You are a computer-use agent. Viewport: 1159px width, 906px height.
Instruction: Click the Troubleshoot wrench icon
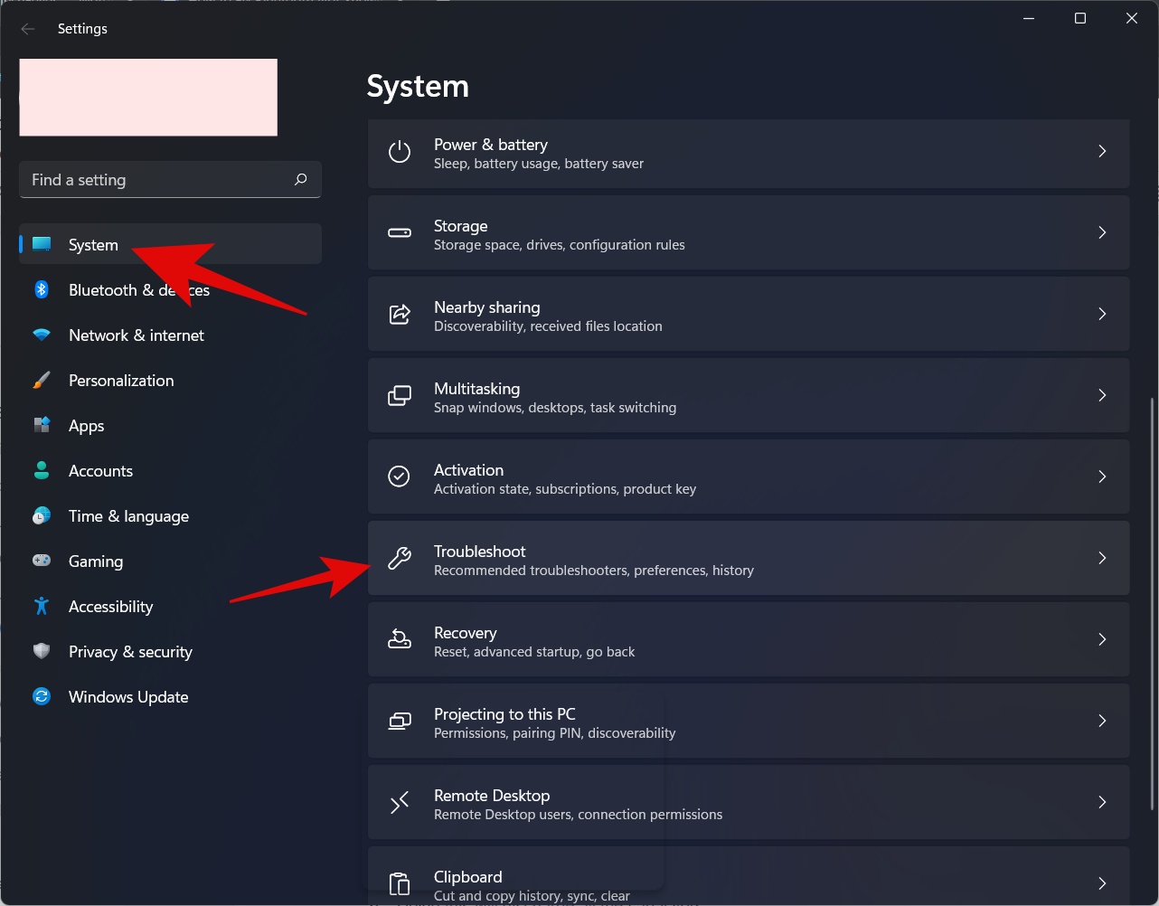(400, 558)
